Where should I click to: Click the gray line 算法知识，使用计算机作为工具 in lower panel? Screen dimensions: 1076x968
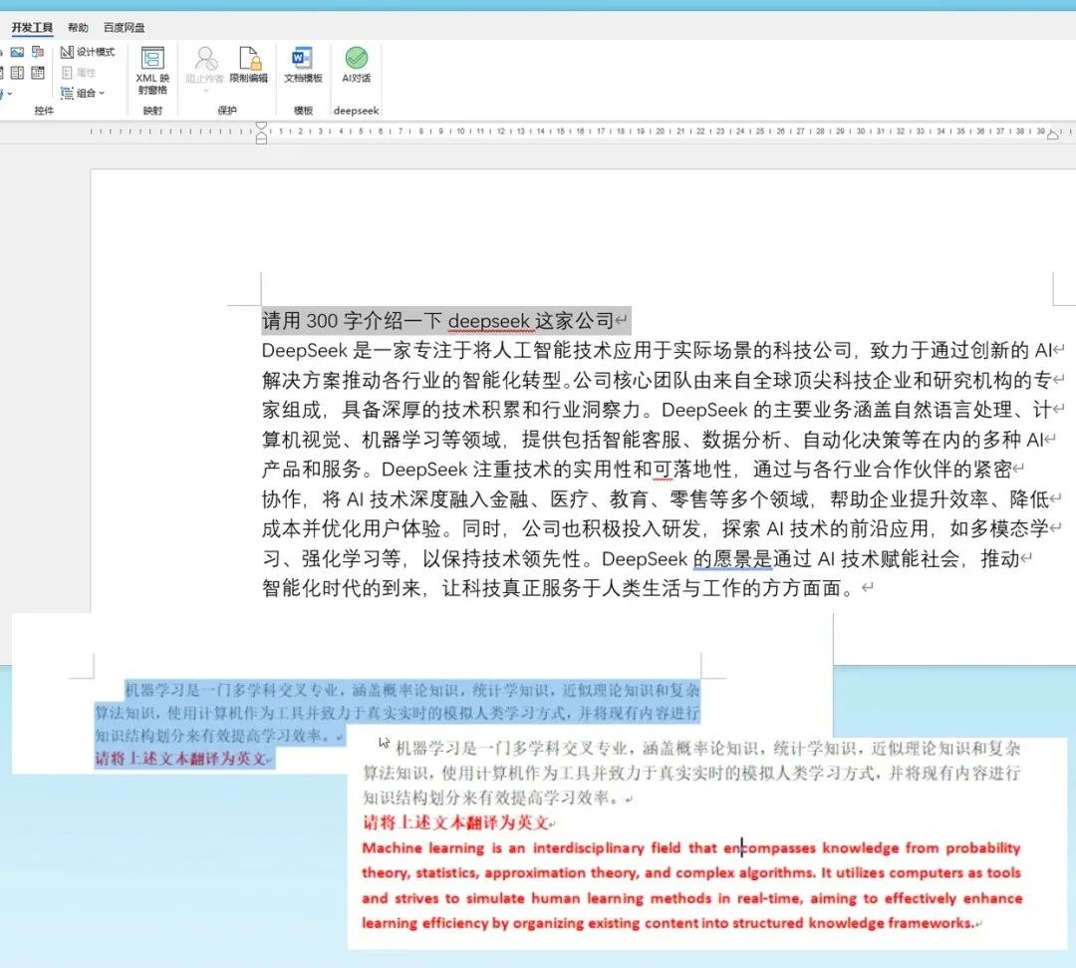click(691, 774)
